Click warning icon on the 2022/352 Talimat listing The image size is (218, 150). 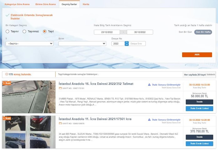pyautogui.click(x=150, y=85)
